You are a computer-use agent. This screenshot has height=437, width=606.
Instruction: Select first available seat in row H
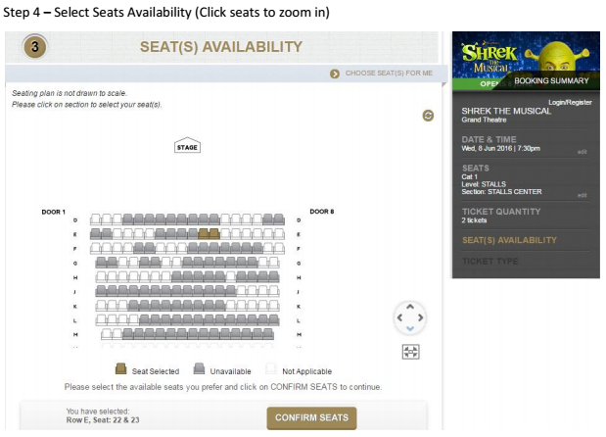coord(101,276)
